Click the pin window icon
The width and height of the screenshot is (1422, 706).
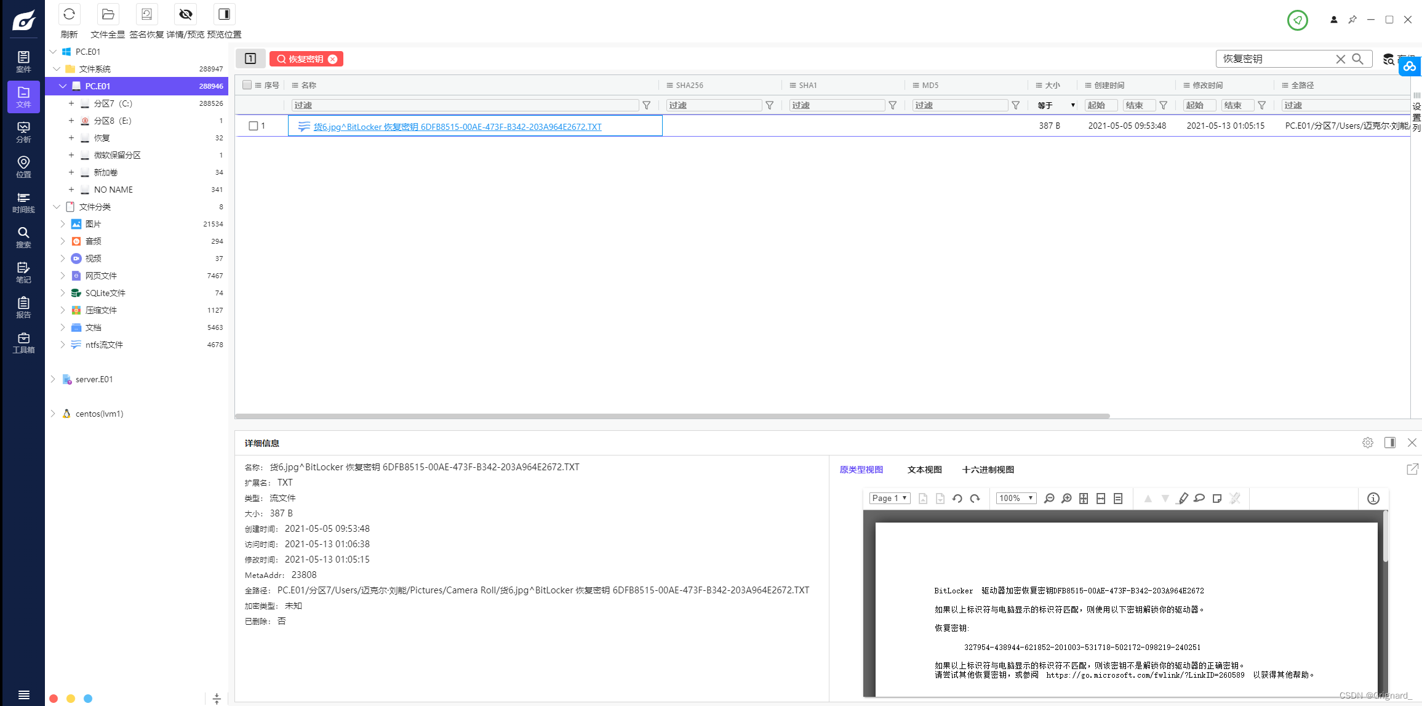pyautogui.click(x=1352, y=20)
